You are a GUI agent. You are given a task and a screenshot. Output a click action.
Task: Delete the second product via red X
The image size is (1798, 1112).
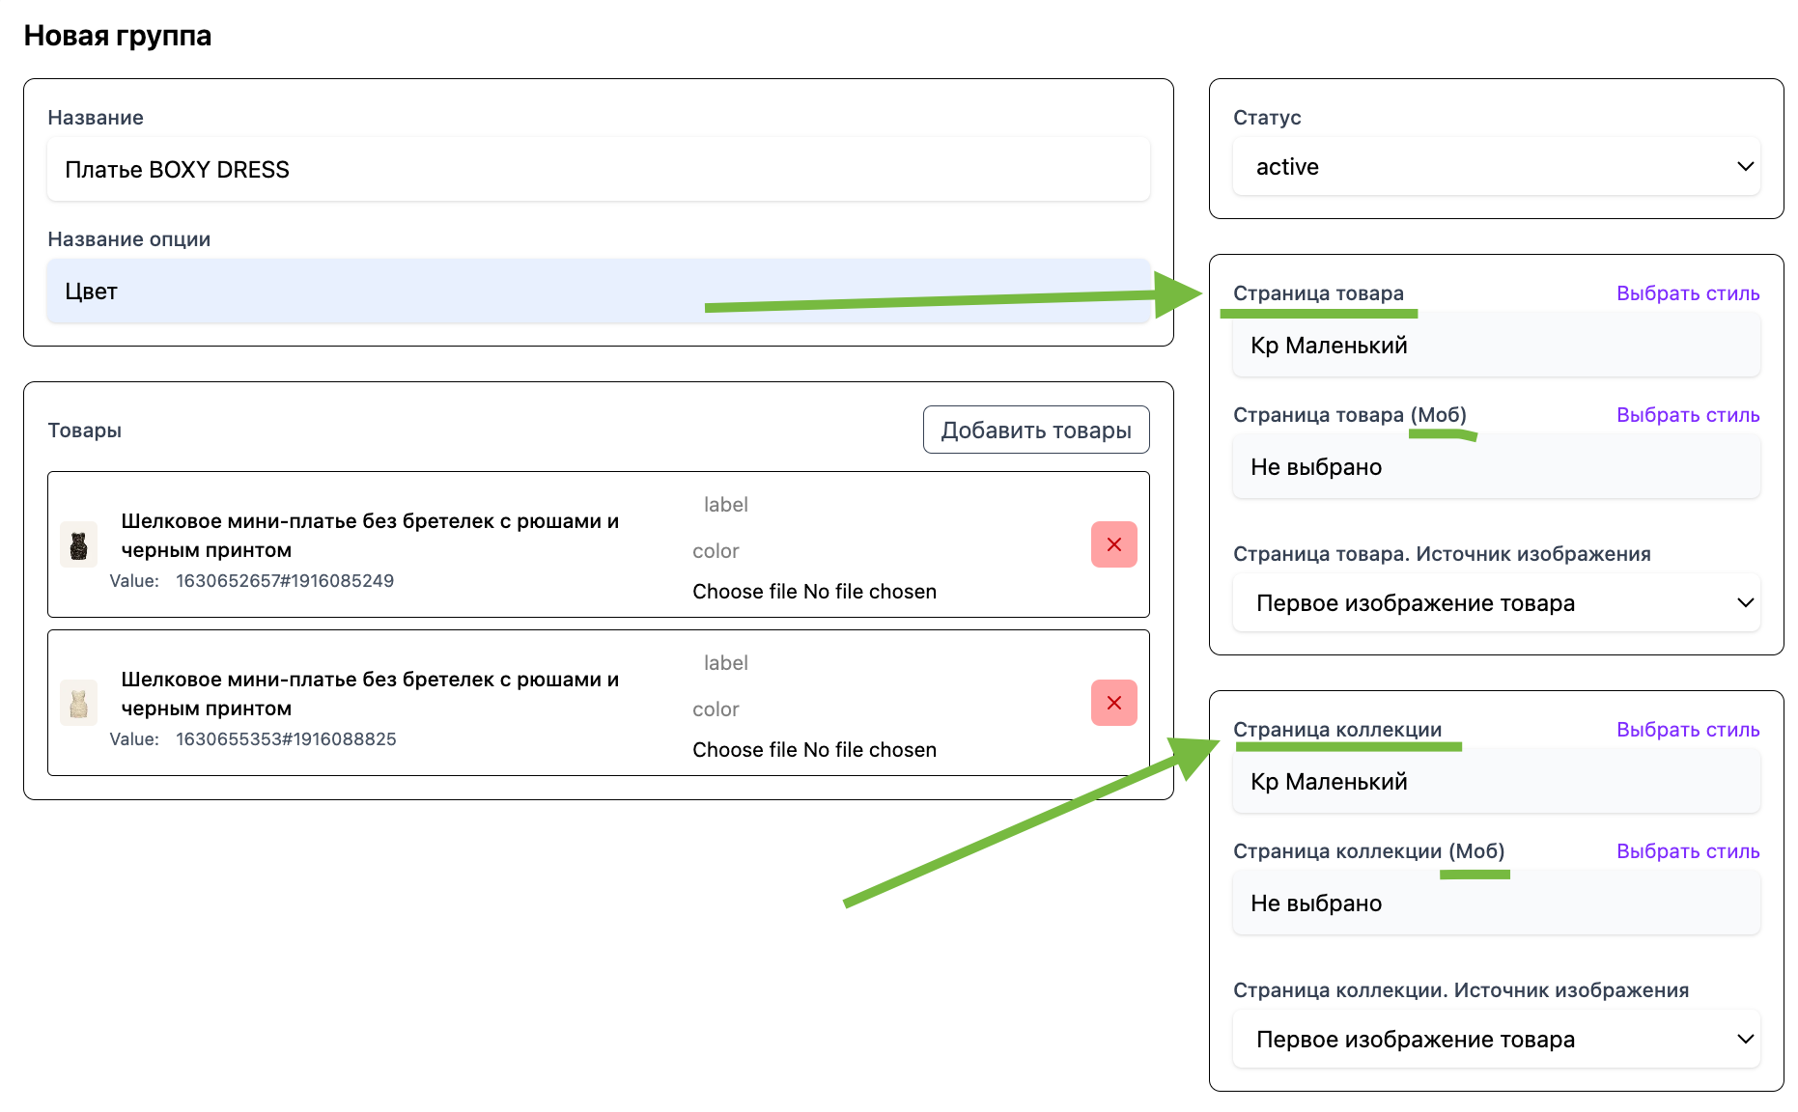click(x=1113, y=703)
